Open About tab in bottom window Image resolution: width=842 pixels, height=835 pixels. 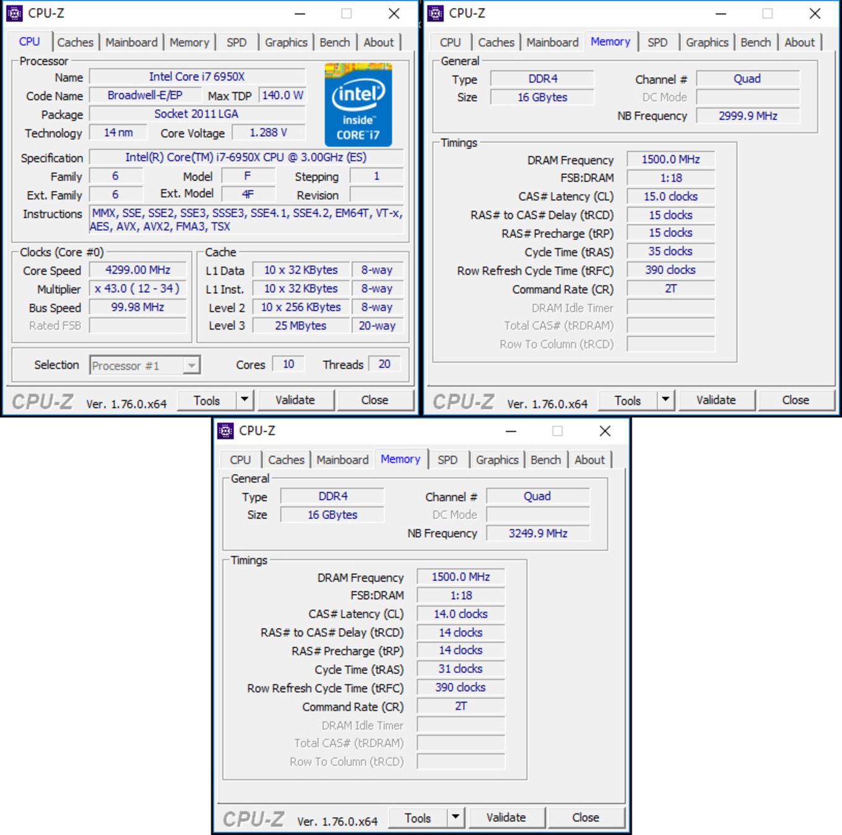[589, 460]
